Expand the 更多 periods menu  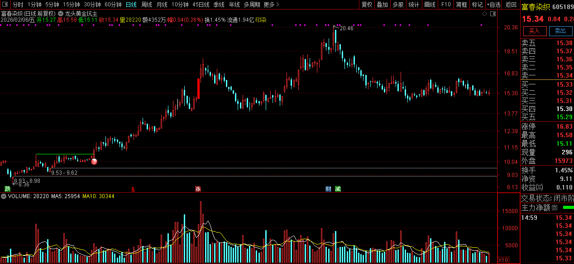click(x=271, y=5)
